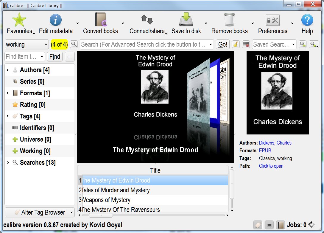Click the Help question mark icon
The width and height of the screenshot is (324, 233).
(x=307, y=20)
